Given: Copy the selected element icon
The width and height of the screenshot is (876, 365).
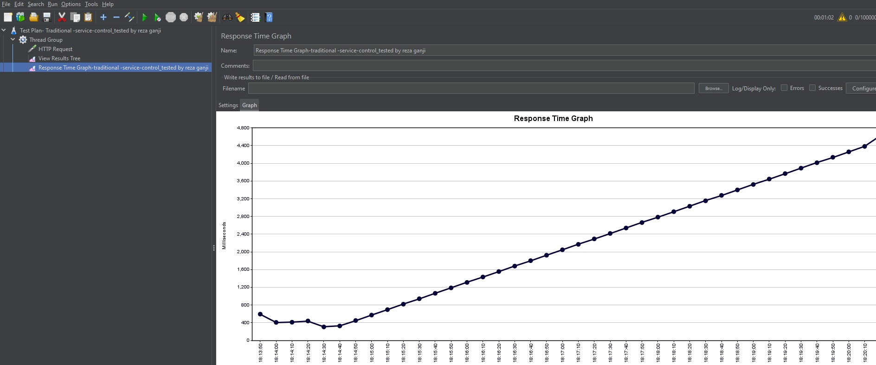Looking at the screenshot, I should [x=75, y=17].
